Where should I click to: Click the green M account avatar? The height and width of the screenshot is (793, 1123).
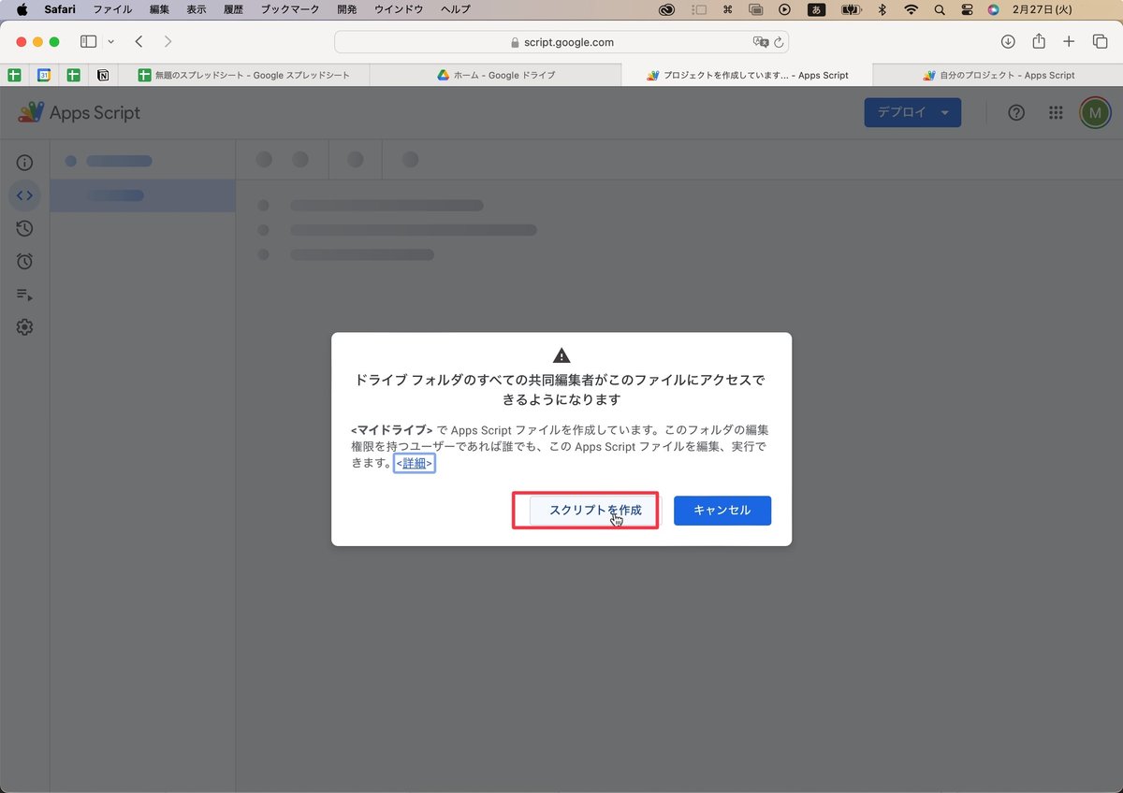pos(1094,112)
